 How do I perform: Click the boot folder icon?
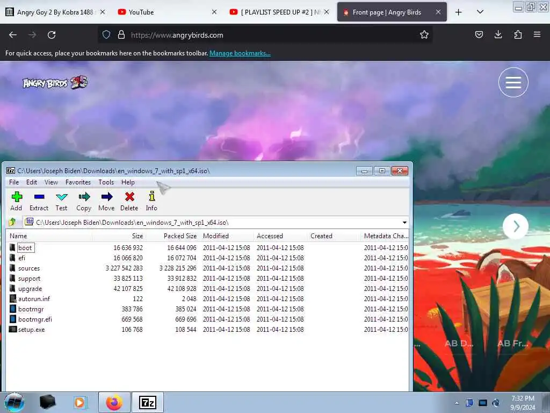coord(12,247)
